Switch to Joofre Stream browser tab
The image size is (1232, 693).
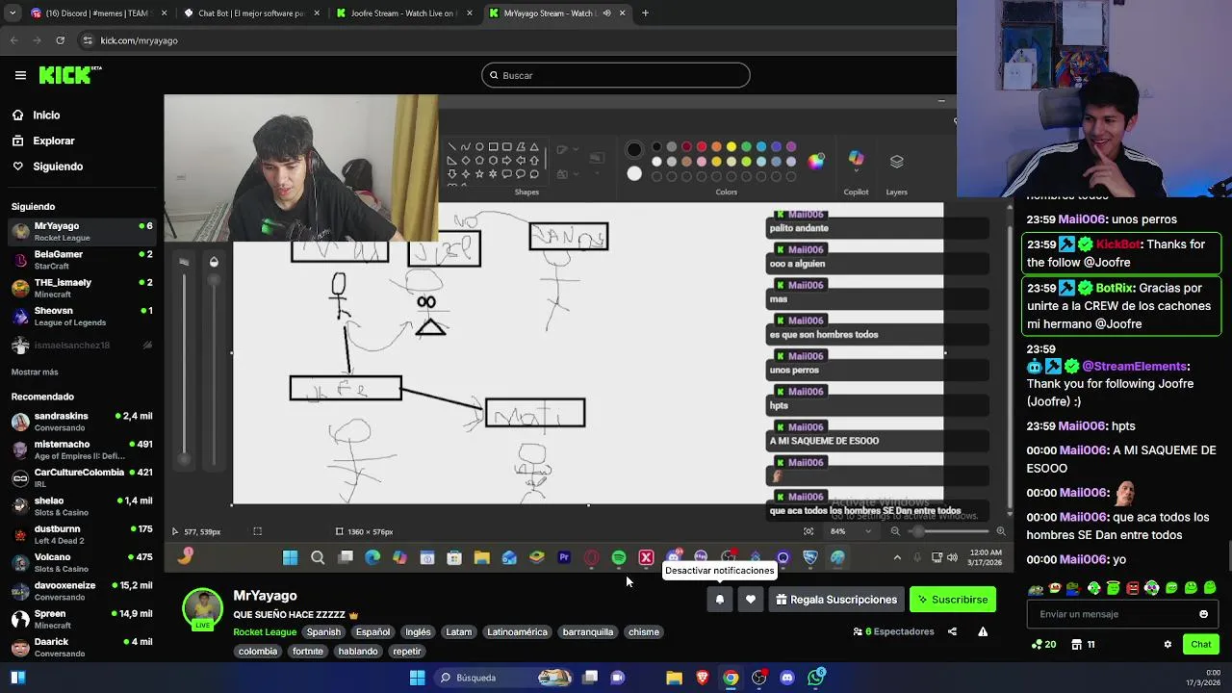402,13
